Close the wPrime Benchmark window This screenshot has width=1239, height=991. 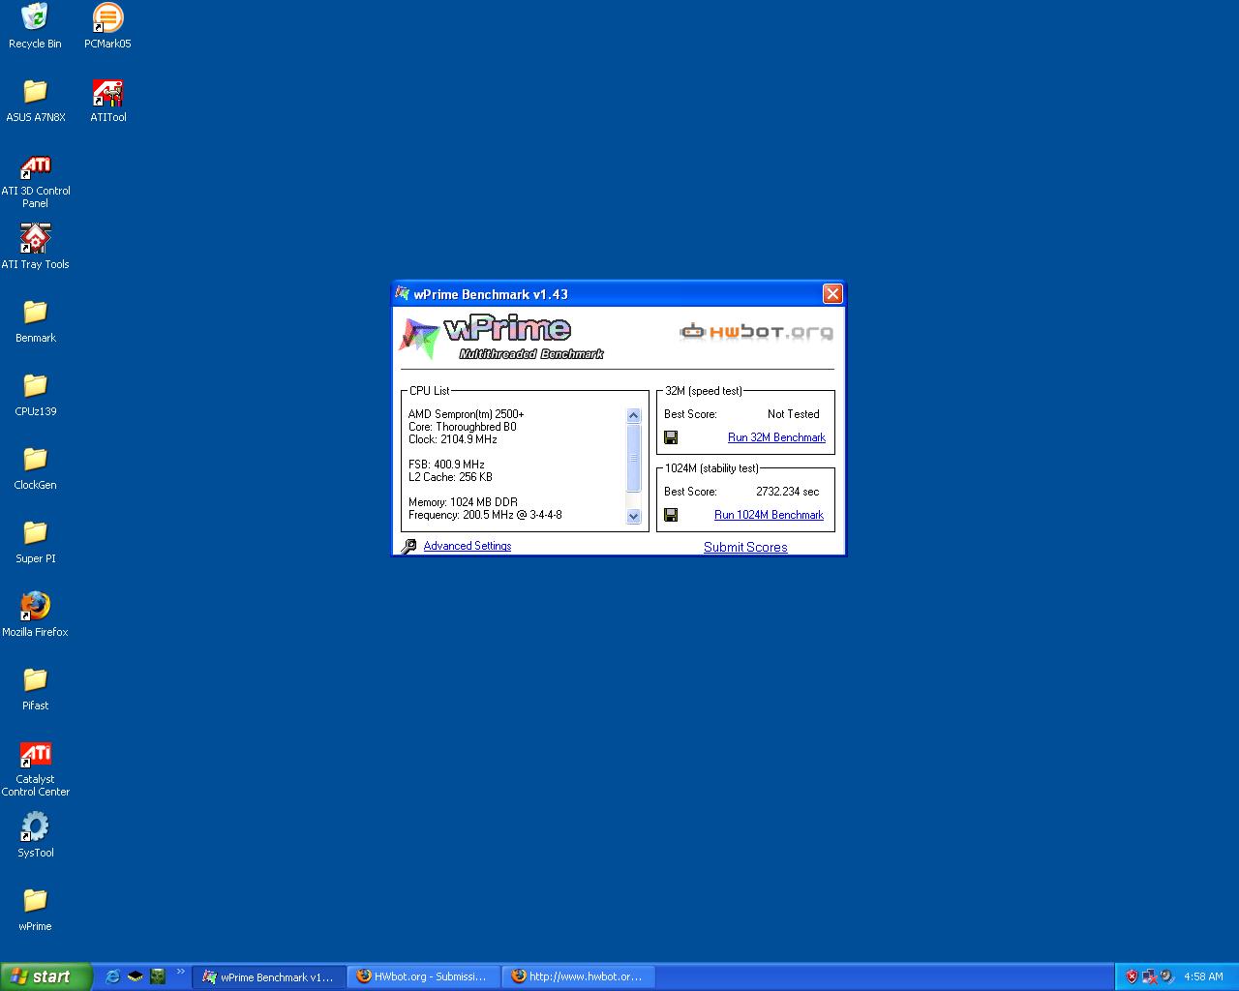[832, 293]
